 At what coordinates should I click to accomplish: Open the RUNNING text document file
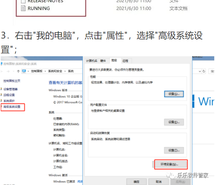23,8
